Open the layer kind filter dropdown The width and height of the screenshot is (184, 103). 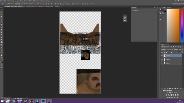pos(165,47)
